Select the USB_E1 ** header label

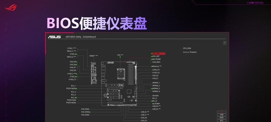[x=145, y=115]
